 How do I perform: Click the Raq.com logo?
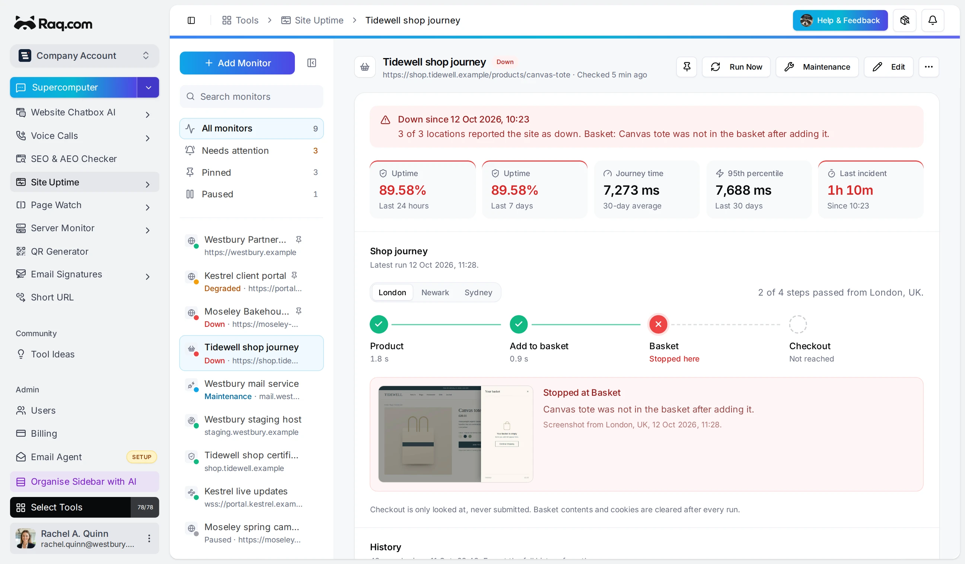tap(53, 23)
